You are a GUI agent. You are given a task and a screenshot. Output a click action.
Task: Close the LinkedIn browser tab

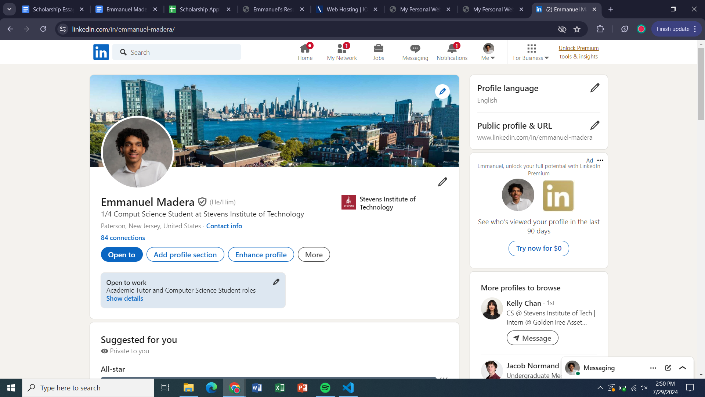(594, 9)
